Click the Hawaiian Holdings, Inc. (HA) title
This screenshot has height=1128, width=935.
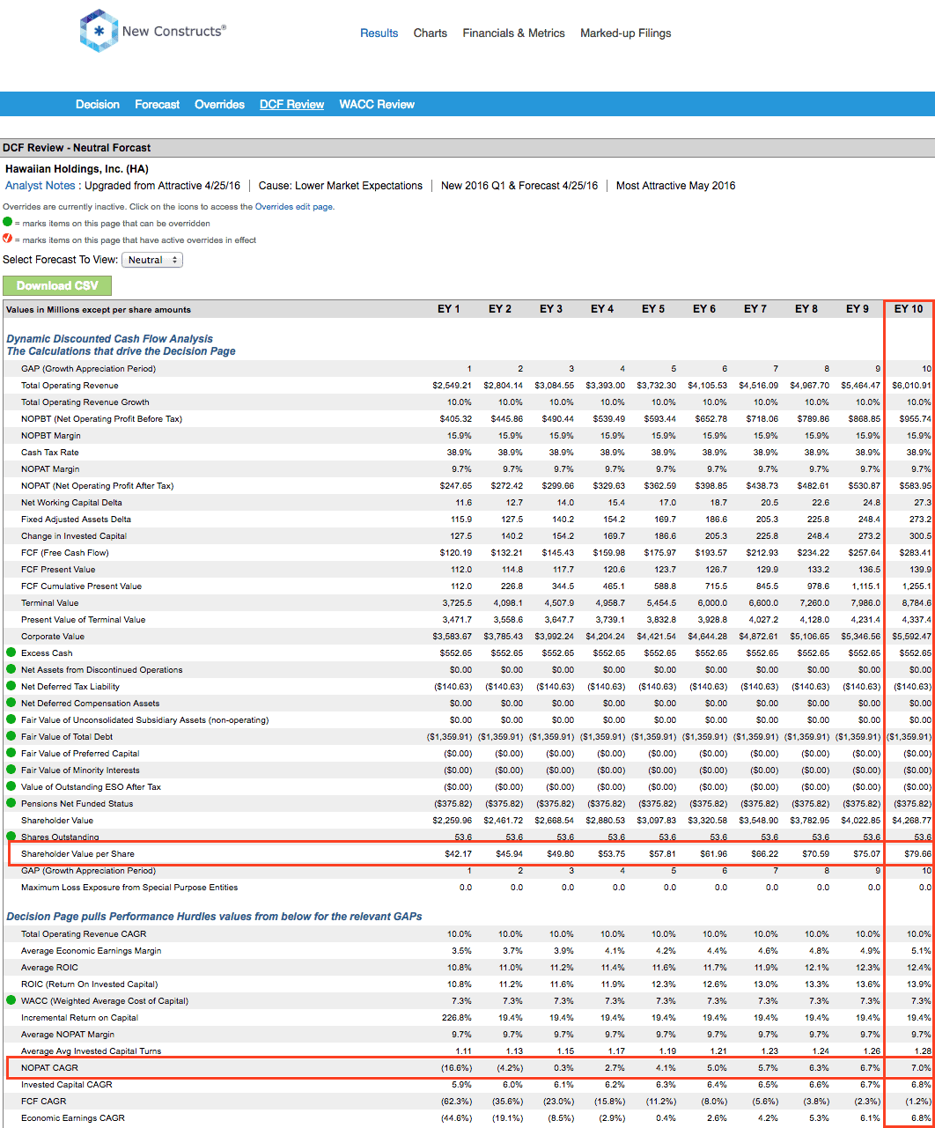(77, 168)
